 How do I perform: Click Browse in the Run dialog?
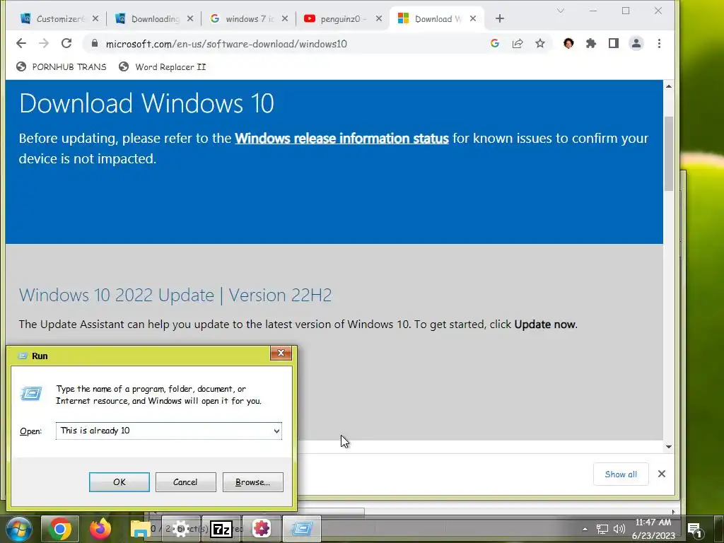[x=252, y=482]
